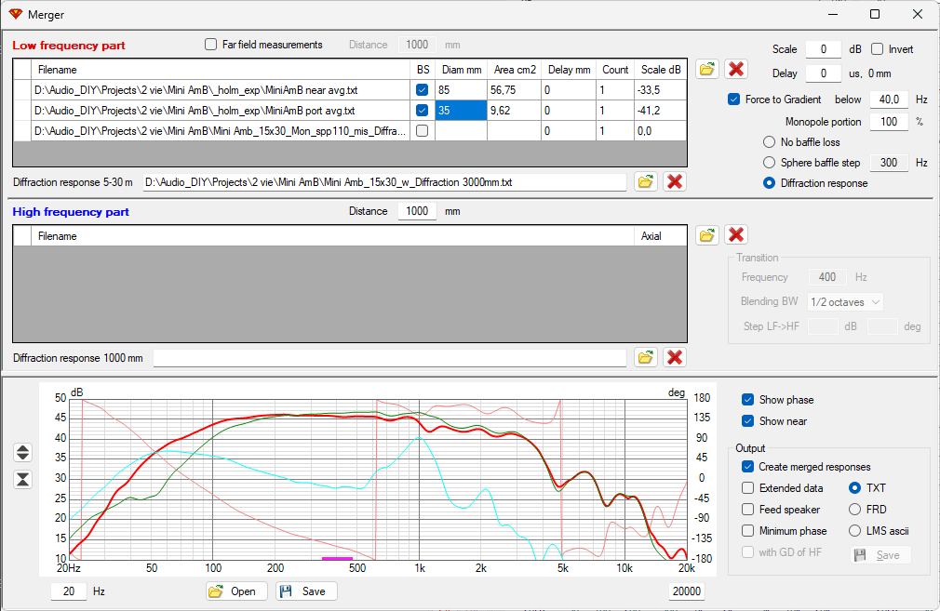Click the magenta marker on graph frequency axis
This screenshot has width=940, height=611.
pyautogui.click(x=337, y=558)
